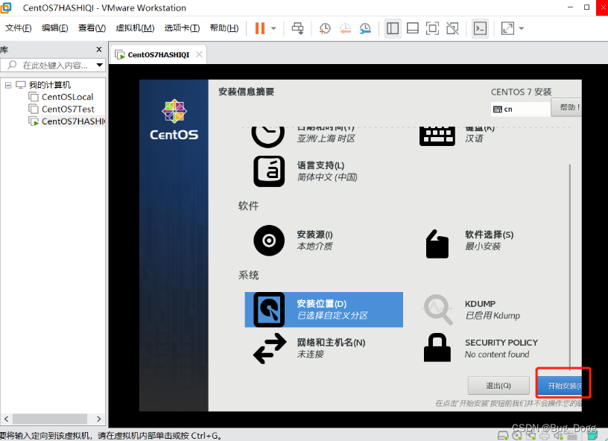Enter full screen mode icon
The height and width of the screenshot is (441, 608).
point(432,28)
